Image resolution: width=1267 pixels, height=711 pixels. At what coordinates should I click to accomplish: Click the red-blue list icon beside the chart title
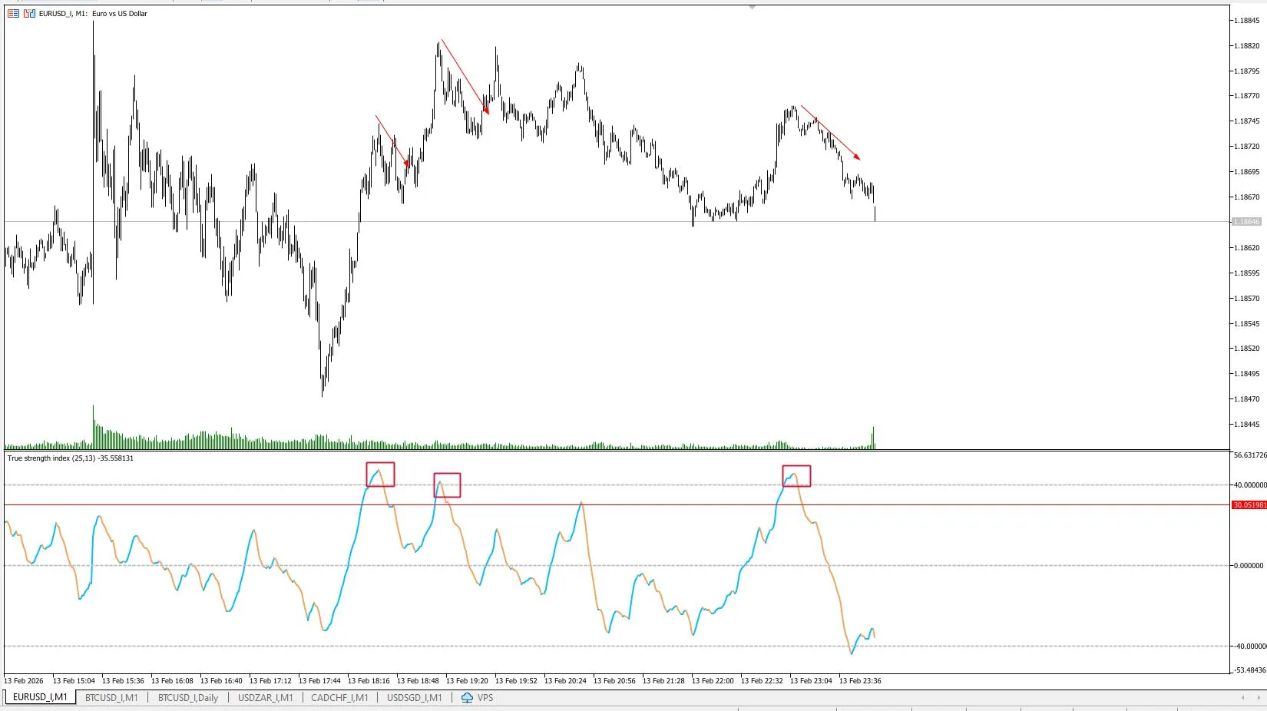(13, 14)
